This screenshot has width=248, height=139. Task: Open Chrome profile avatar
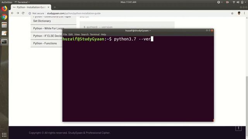tap(239, 13)
